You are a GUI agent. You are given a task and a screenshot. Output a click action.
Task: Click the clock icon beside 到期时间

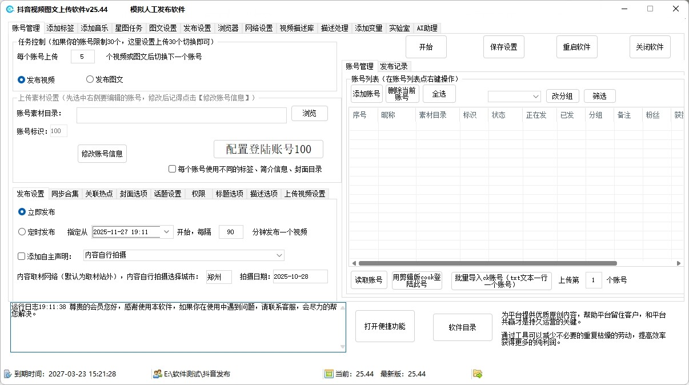pyautogui.click(x=7, y=374)
